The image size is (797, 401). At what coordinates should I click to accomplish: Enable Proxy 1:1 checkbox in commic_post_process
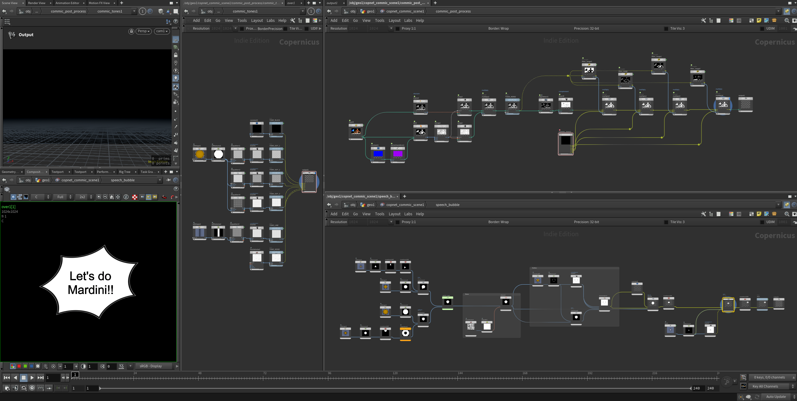(398, 28)
